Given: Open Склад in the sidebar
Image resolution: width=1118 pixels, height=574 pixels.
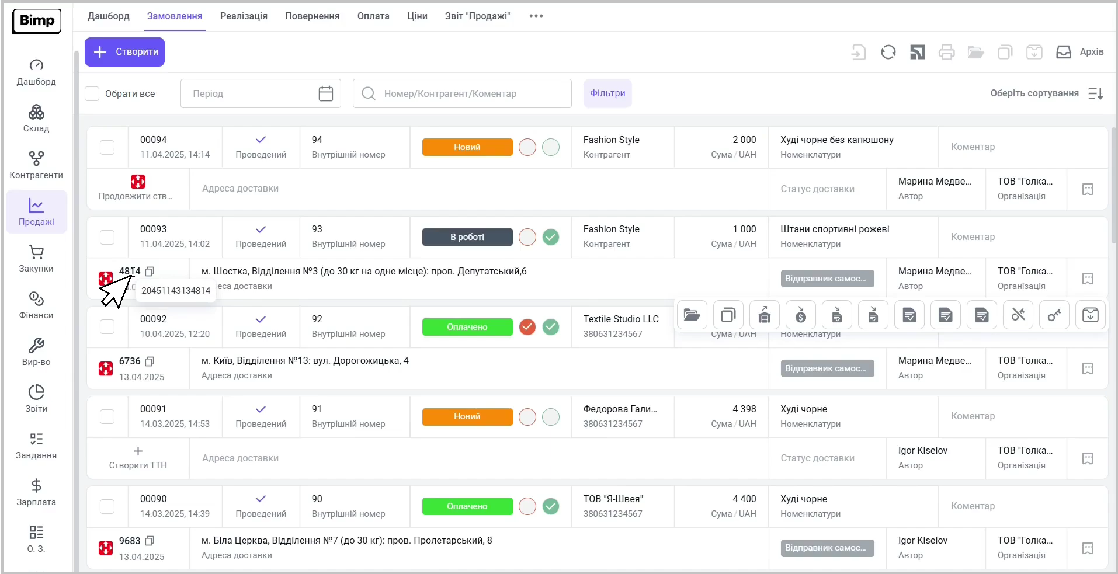Looking at the screenshot, I should [36, 118].
